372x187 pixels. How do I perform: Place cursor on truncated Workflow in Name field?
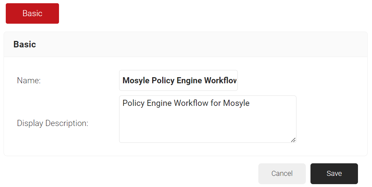pyautogui.click(x=220, y=80)
